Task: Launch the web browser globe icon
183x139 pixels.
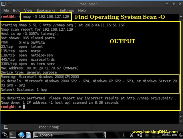Action: (x=21, y=135)
